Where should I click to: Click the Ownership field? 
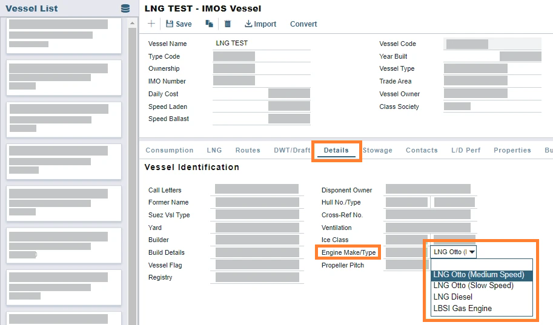point(261,68)
